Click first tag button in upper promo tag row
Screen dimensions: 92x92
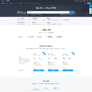coord(49,20)
